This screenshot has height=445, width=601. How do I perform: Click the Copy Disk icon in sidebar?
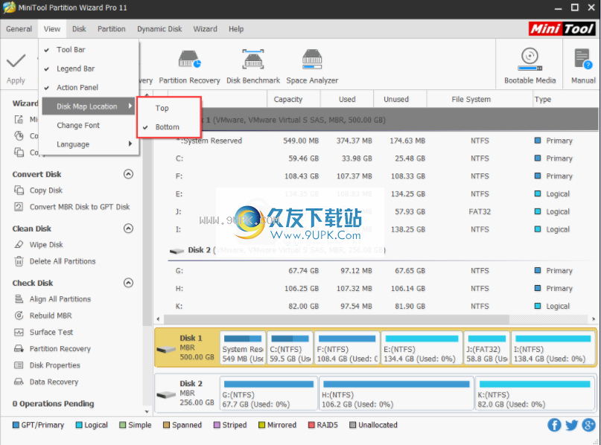(19, 191)
